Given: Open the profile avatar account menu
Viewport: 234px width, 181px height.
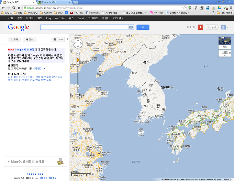Looking at the screenshot, I should [224, 27].
